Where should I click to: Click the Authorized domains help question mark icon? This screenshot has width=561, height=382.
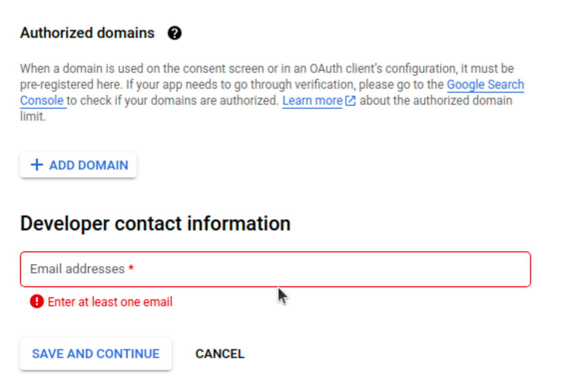click(x=174, y=33)
